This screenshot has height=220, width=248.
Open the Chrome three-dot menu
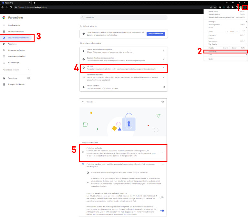[245, 7]
